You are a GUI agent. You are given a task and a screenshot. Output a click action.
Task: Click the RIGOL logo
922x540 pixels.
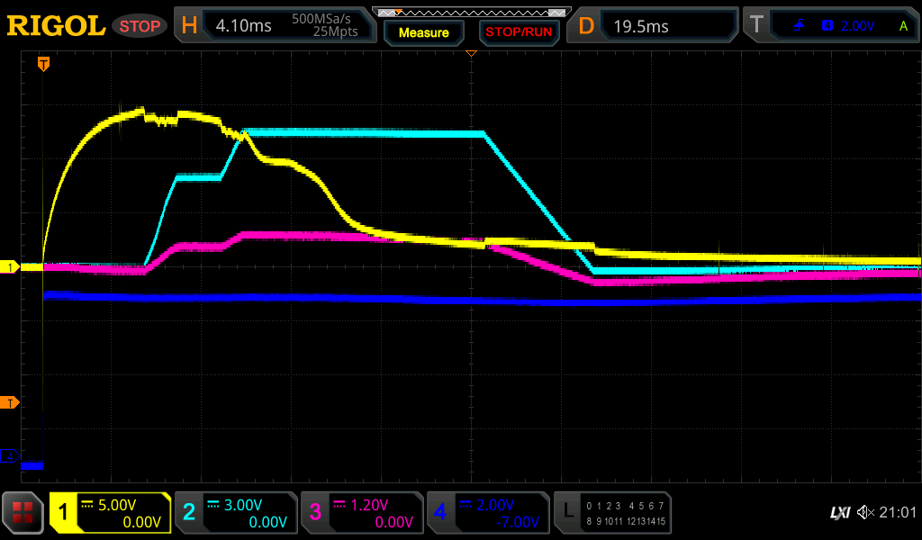click(x=56, y=26)
